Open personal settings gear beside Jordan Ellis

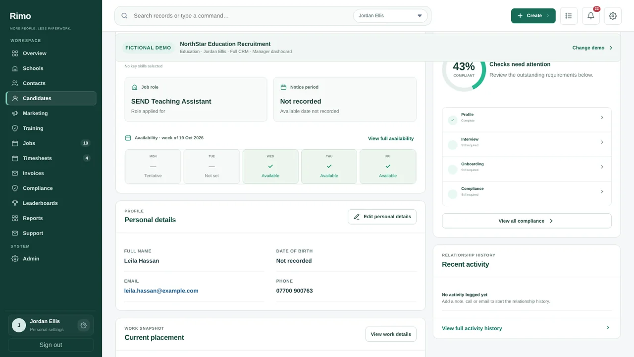(x=84, y=325)
